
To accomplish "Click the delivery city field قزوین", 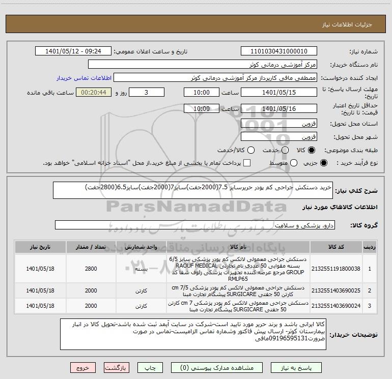I will click(x=279, y=136).
